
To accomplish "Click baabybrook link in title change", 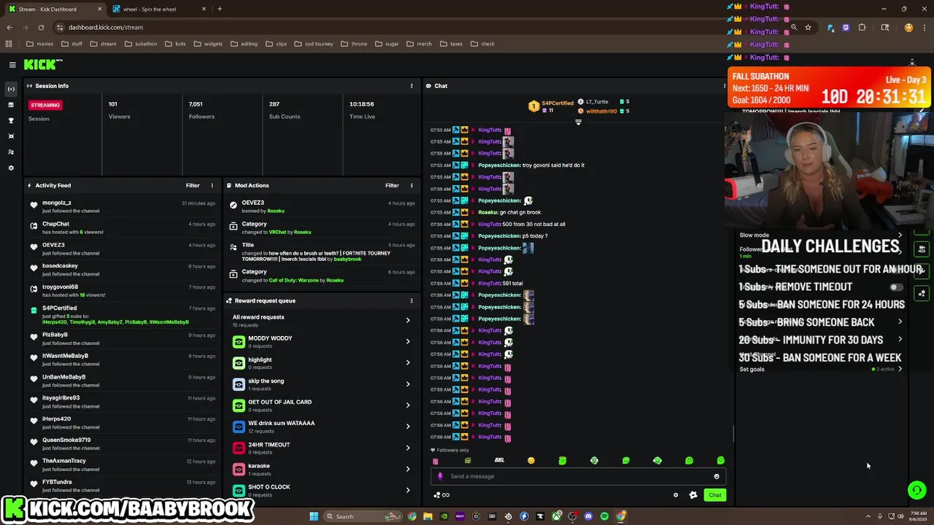I will [348, 259].
